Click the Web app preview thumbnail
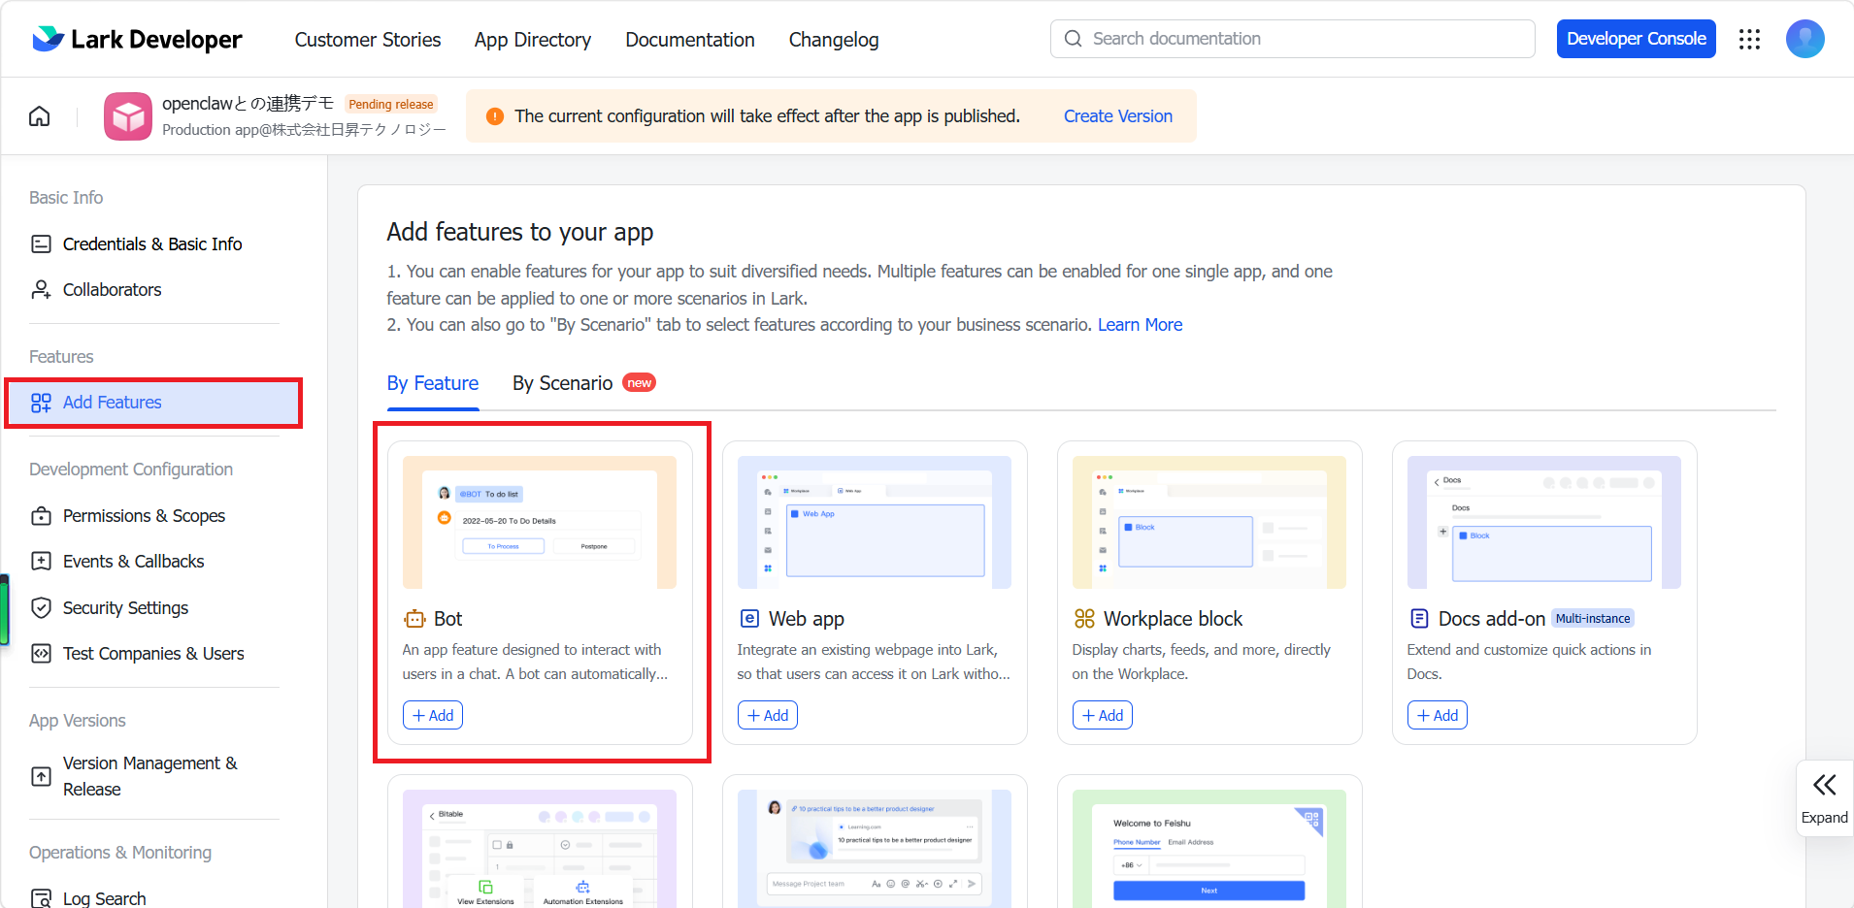Viewport: 1854px width, 908px height. point(875,523)
